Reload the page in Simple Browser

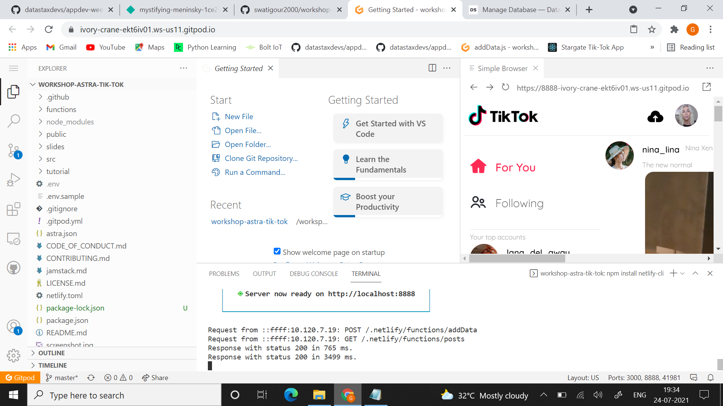pos(506,87)
